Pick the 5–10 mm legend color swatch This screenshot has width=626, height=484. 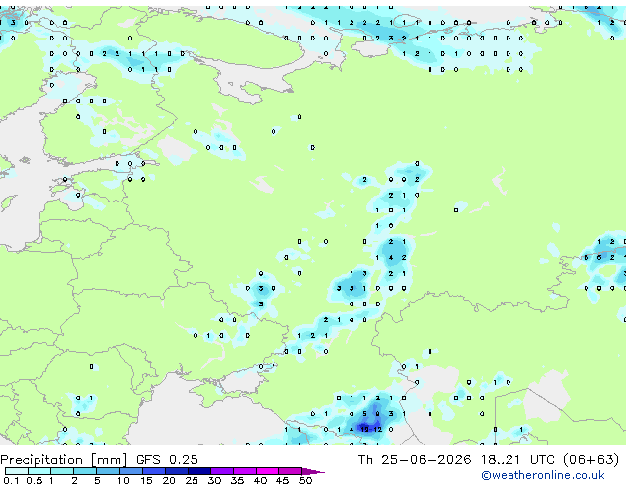[108, 471]
